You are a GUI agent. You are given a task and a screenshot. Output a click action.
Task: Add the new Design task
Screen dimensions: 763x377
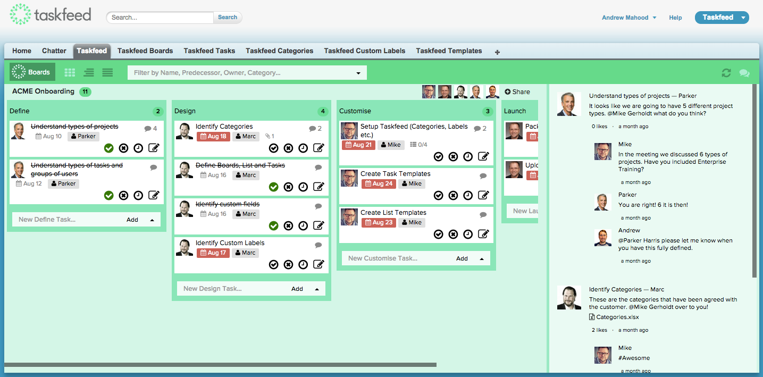point(297,289)
